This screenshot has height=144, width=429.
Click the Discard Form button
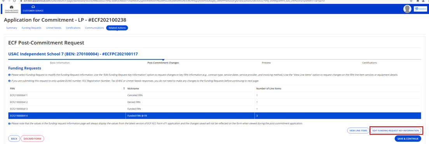point(32,139)
